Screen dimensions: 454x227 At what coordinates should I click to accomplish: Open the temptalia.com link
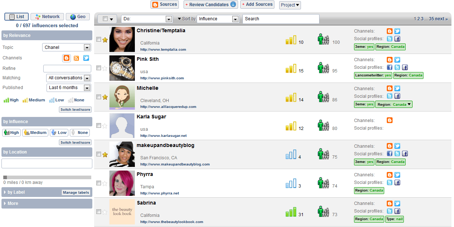coord(163,50)
